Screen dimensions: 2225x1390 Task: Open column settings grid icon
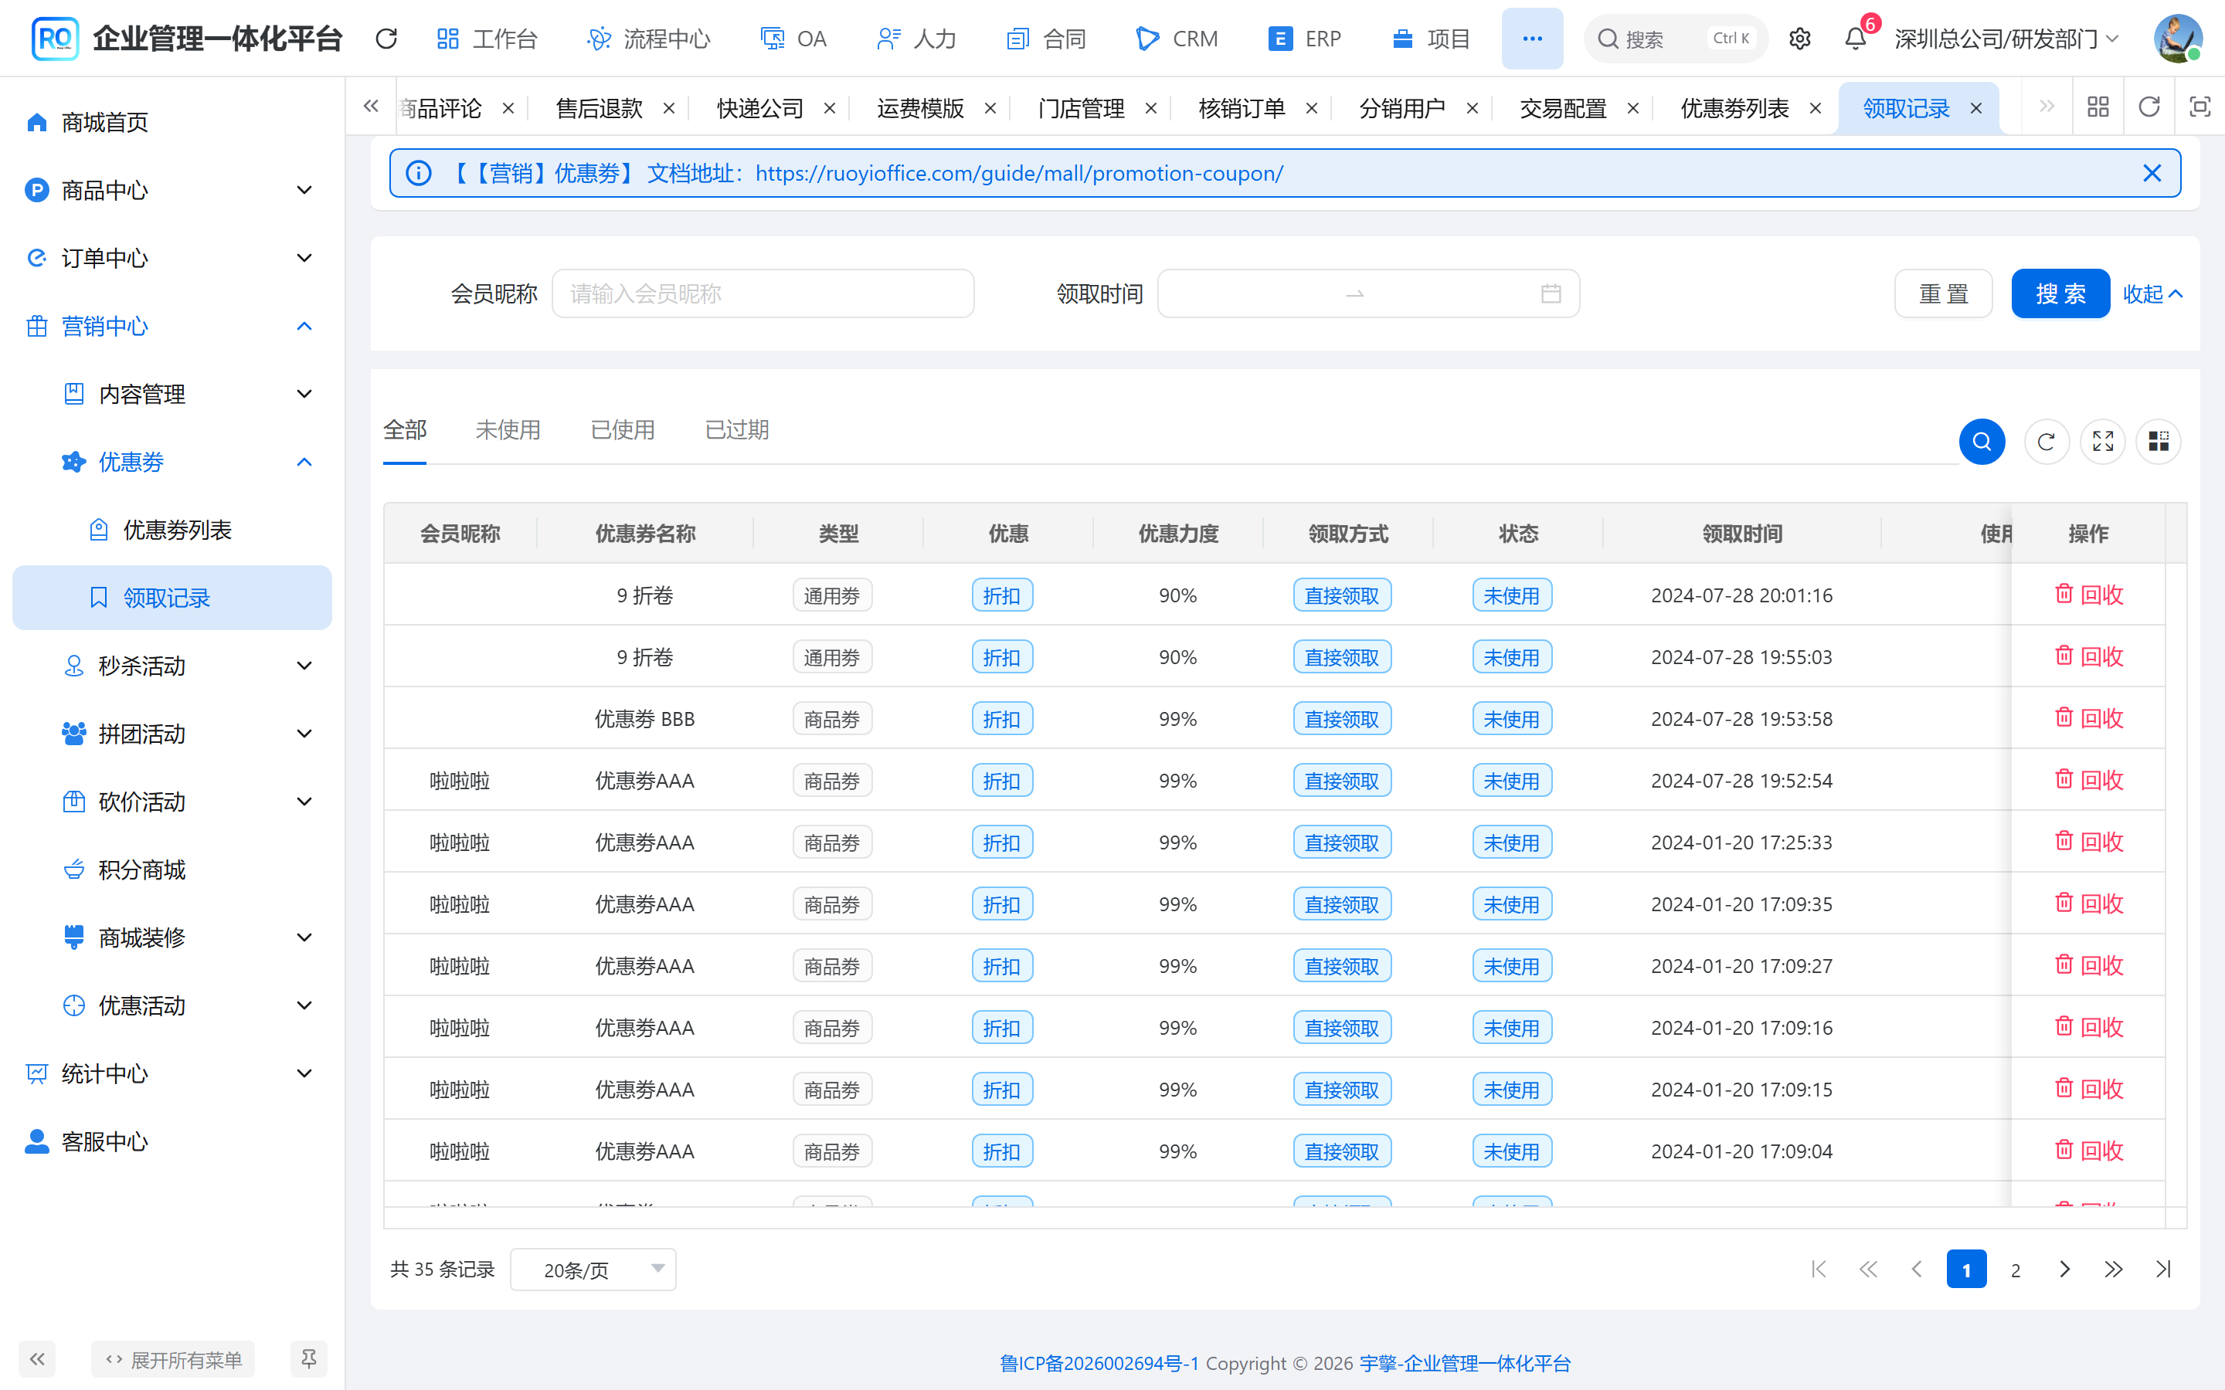click(2158, 441)
